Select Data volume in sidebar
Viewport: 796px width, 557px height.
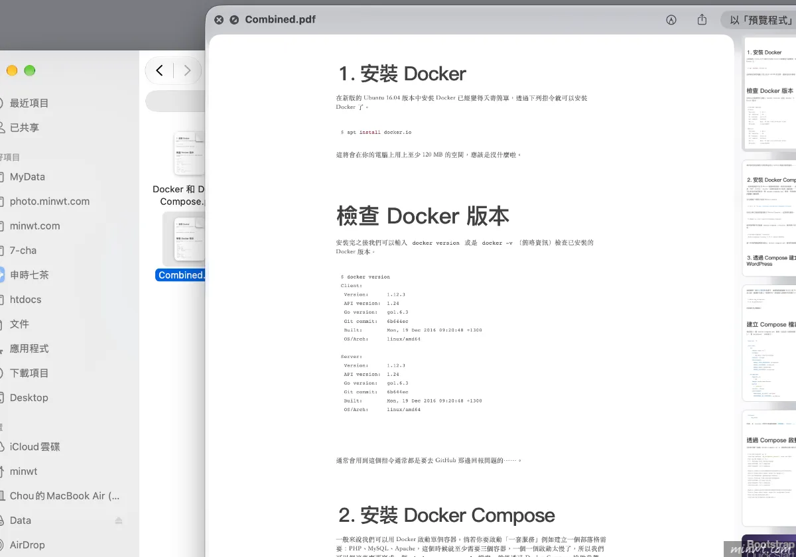point(20,520)
